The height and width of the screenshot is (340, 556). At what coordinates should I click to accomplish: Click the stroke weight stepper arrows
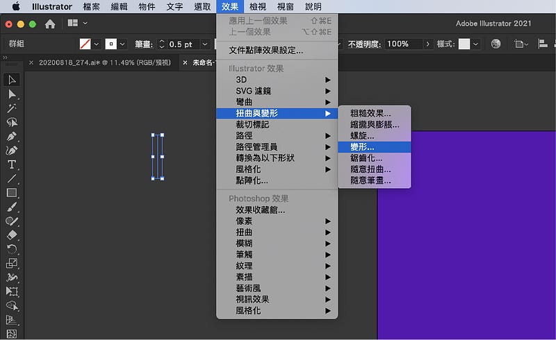[x=162, y=44]
